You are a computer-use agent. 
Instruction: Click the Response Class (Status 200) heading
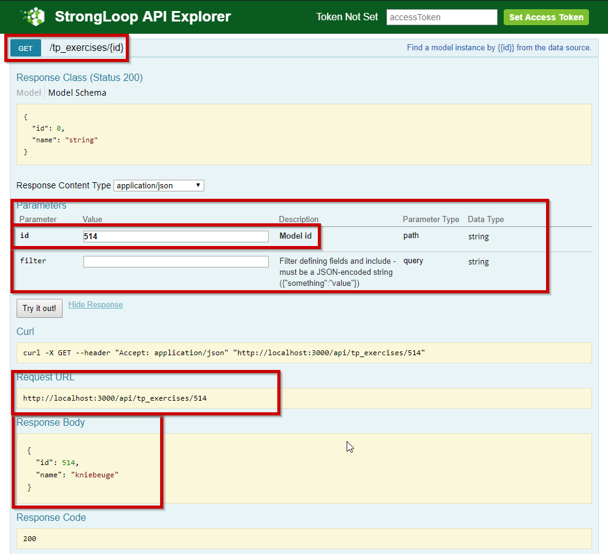point(80,77)
